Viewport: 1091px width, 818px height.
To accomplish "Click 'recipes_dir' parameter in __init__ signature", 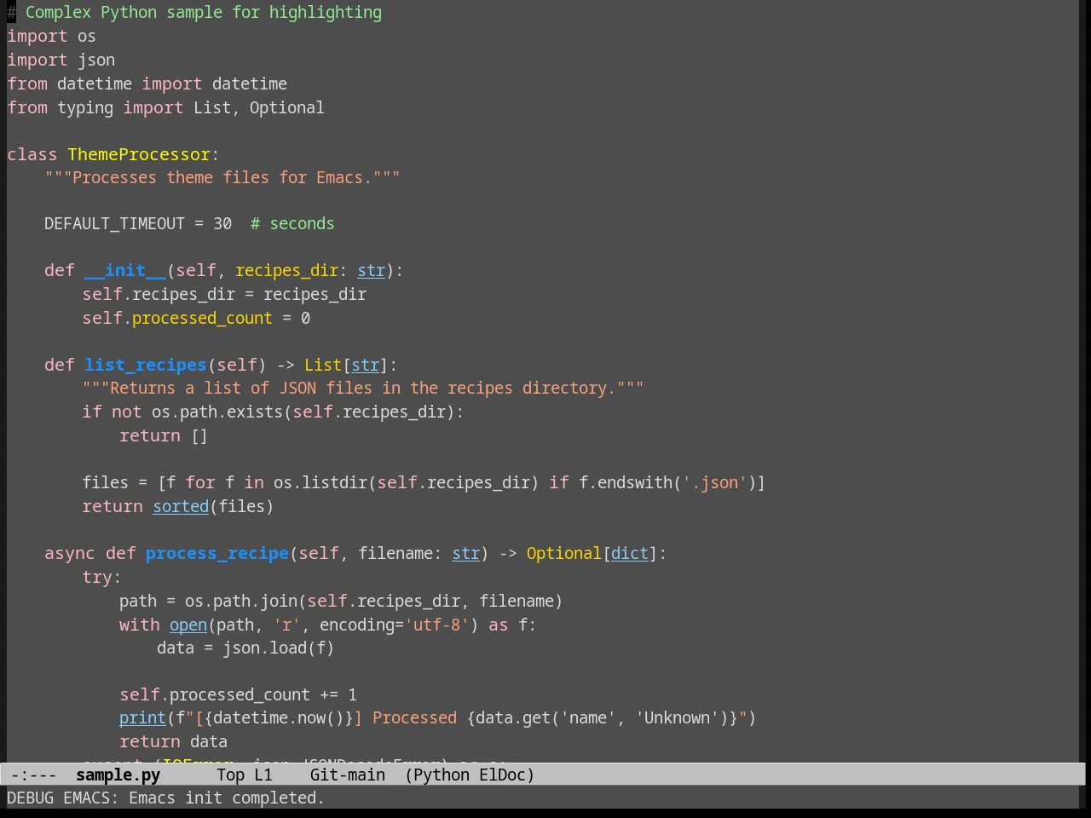I will click(286, 270).
